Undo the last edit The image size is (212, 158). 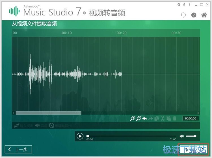coord(145,119)
